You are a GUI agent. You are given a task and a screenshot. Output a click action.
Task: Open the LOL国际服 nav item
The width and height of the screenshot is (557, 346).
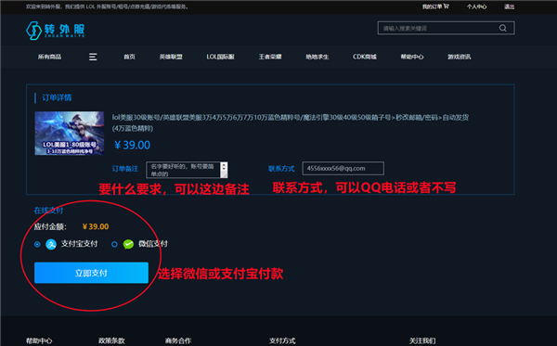220,57
